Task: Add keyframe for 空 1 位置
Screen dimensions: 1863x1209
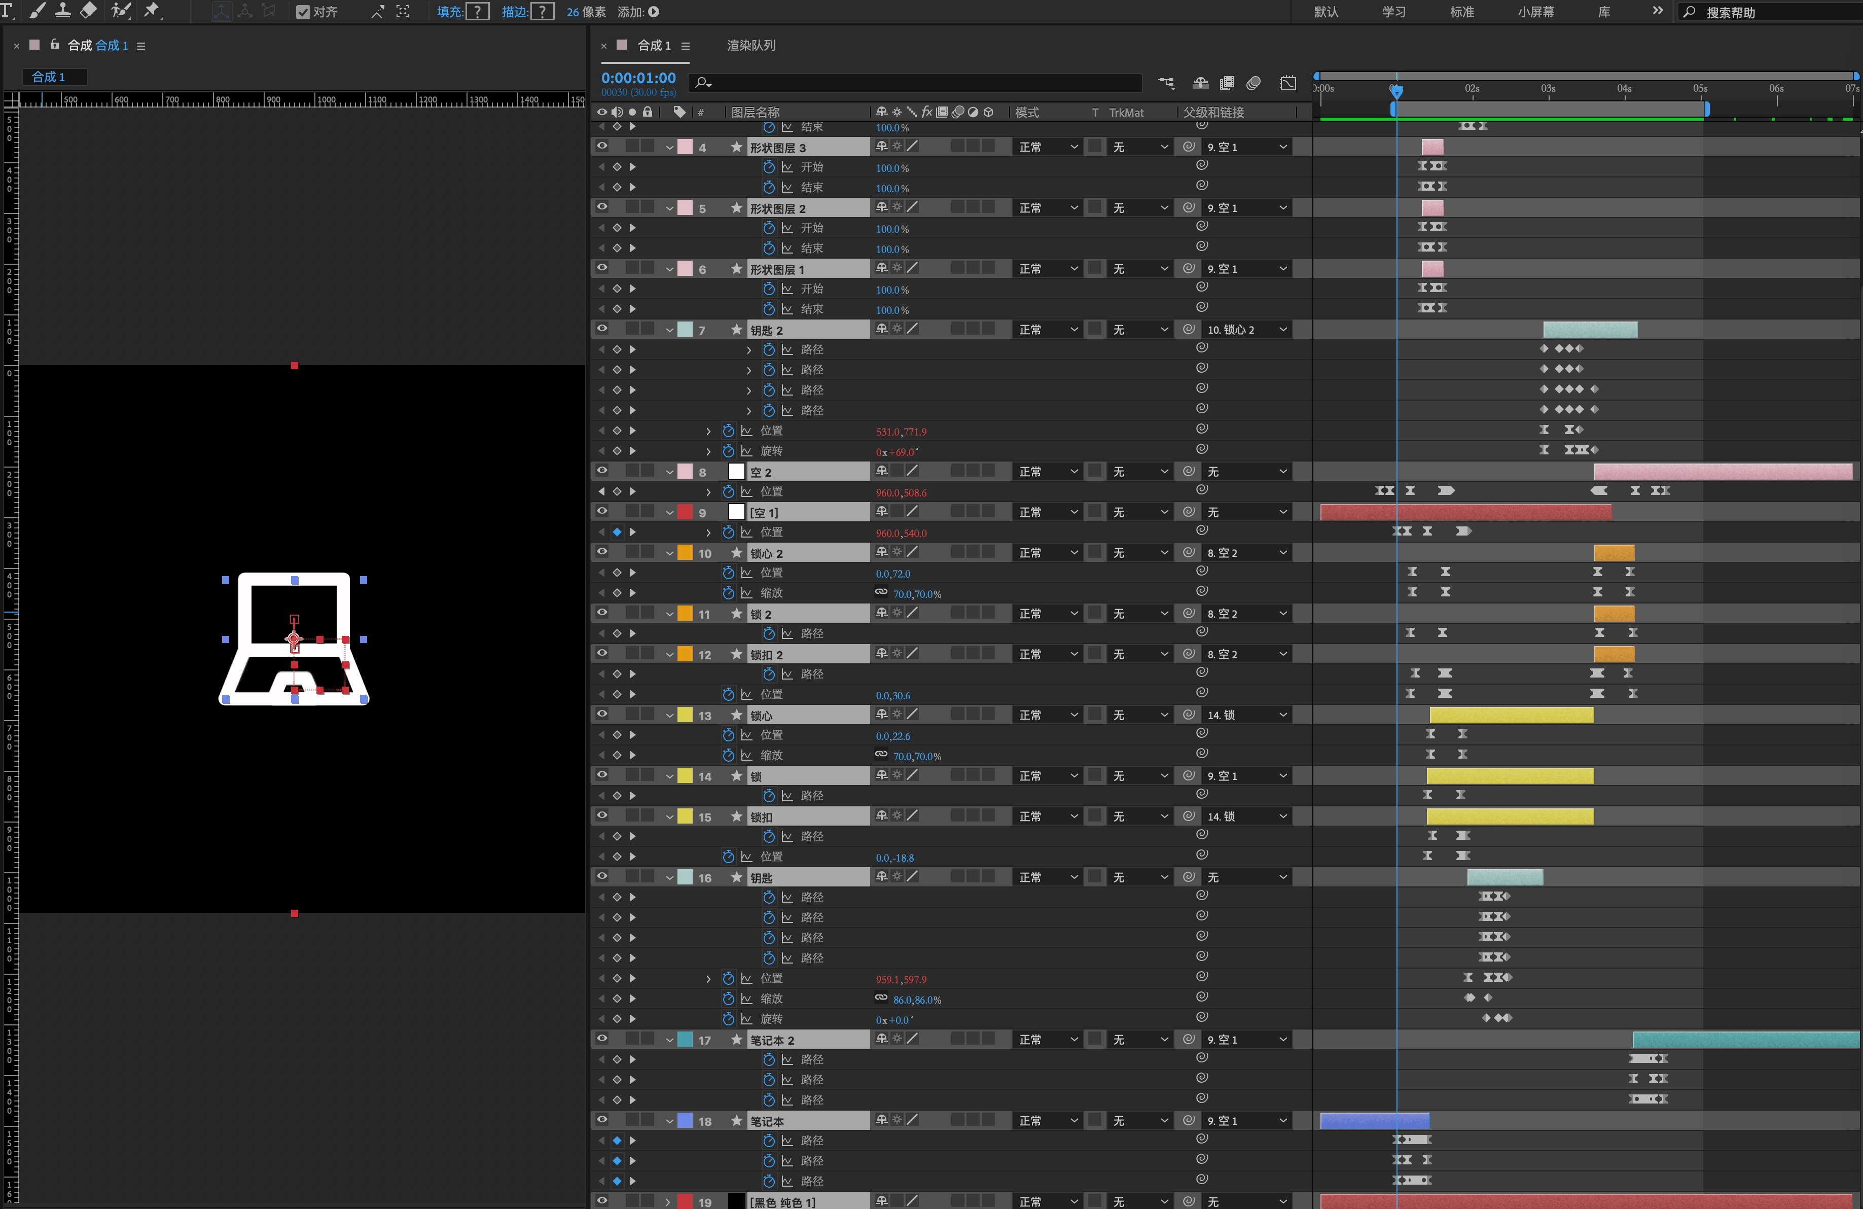Action: tap(617, 531)
